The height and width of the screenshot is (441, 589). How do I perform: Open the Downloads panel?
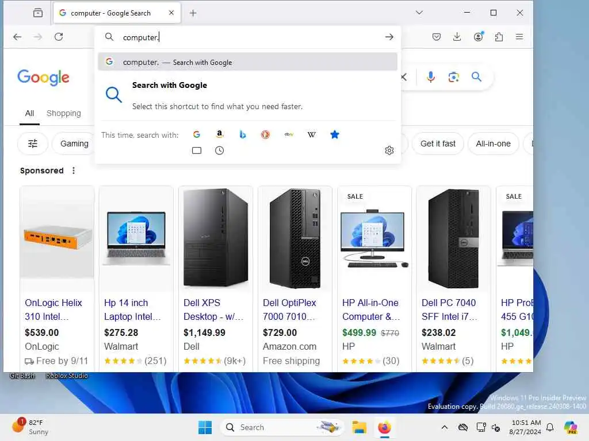[x=457, y=37]
